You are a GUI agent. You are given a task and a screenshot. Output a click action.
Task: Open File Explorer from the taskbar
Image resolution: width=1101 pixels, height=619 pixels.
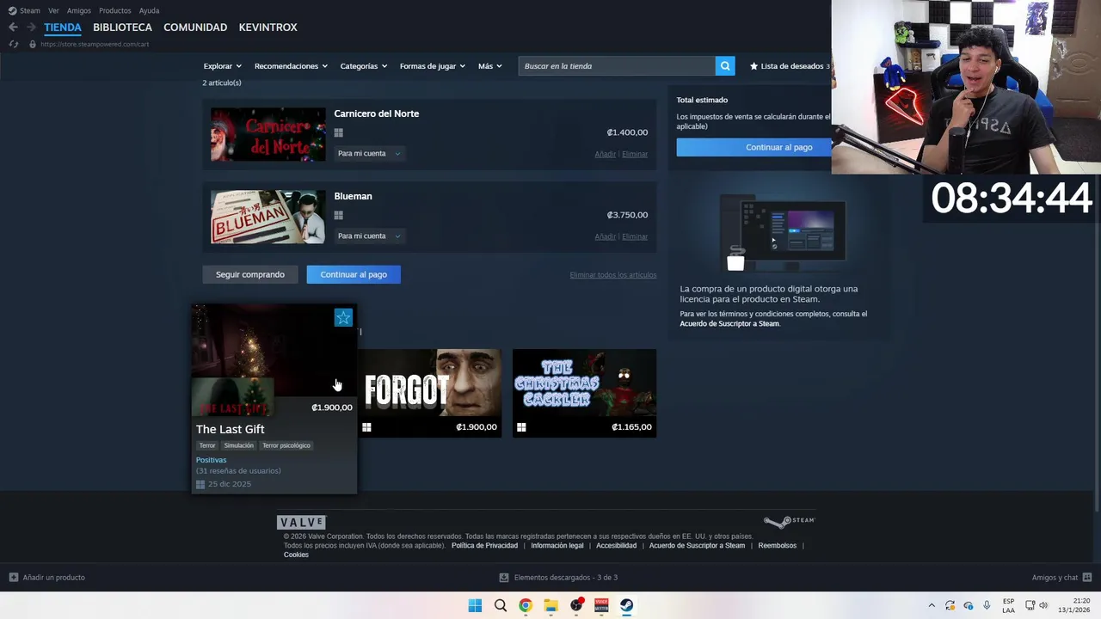click(550, 605)
